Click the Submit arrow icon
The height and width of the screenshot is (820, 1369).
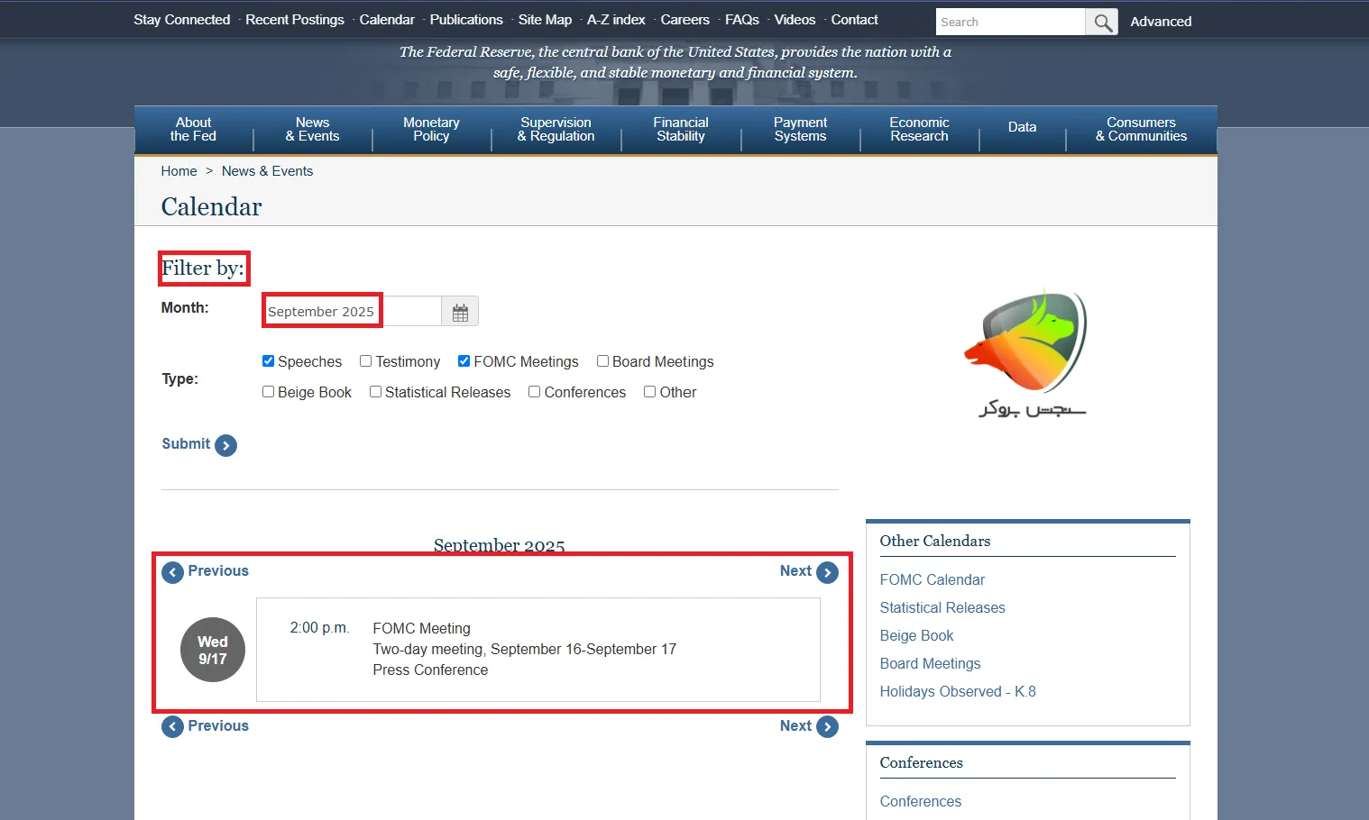(x=225, y=445)
